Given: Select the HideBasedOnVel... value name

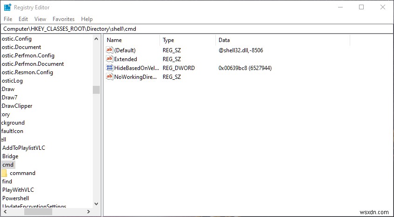Looking at the screenshot, I should pos(137,68).
